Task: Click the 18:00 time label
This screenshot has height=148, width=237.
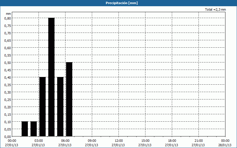Action: tap(172, 141)
